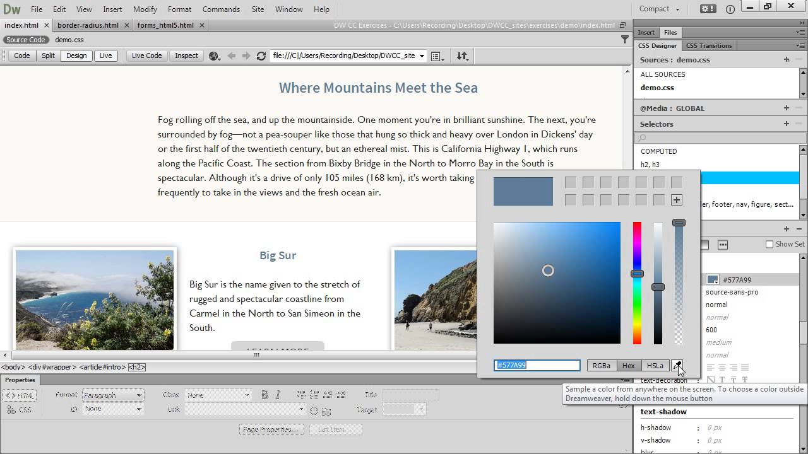Open the Compact workspace switcher dropdown
Screen dimensions: 808x454
[x=659, y=9]
